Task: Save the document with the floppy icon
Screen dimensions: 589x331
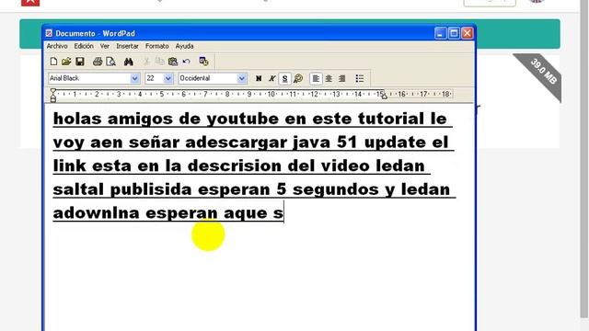Action: [80, 62]
